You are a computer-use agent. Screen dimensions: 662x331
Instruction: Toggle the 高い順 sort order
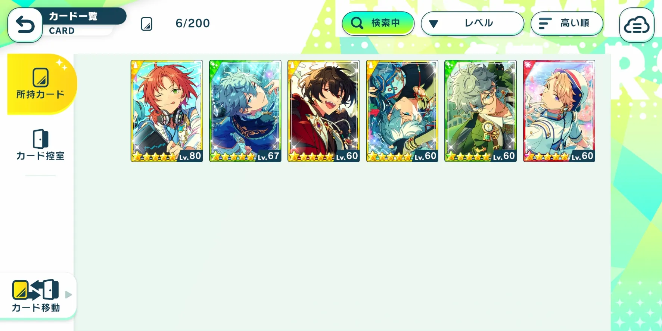567,24
